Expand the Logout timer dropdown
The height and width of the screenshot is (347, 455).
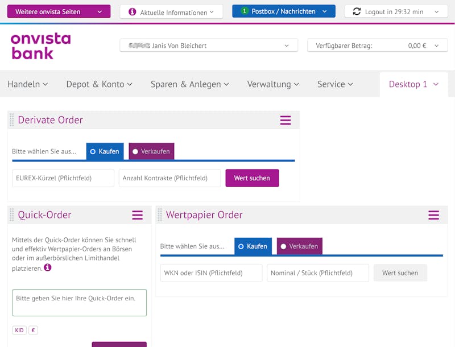click(x=396, y=11)
